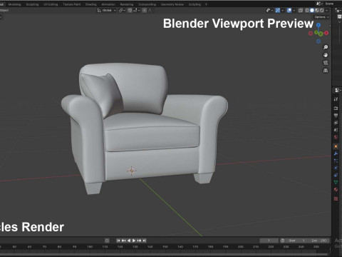This screenshot has width=342, height=257.
Task: Click the negative X axis gizmo circle
Action: (311, 34)
